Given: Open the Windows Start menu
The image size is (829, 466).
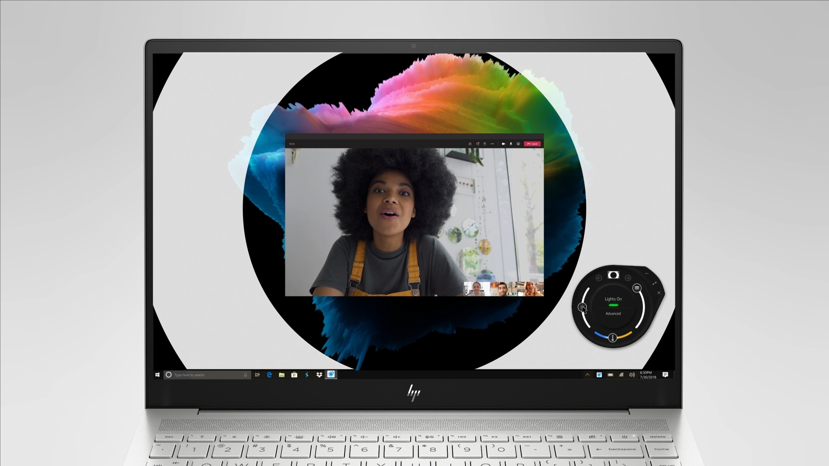Looking at the screenshot, I should pos(157,375).
